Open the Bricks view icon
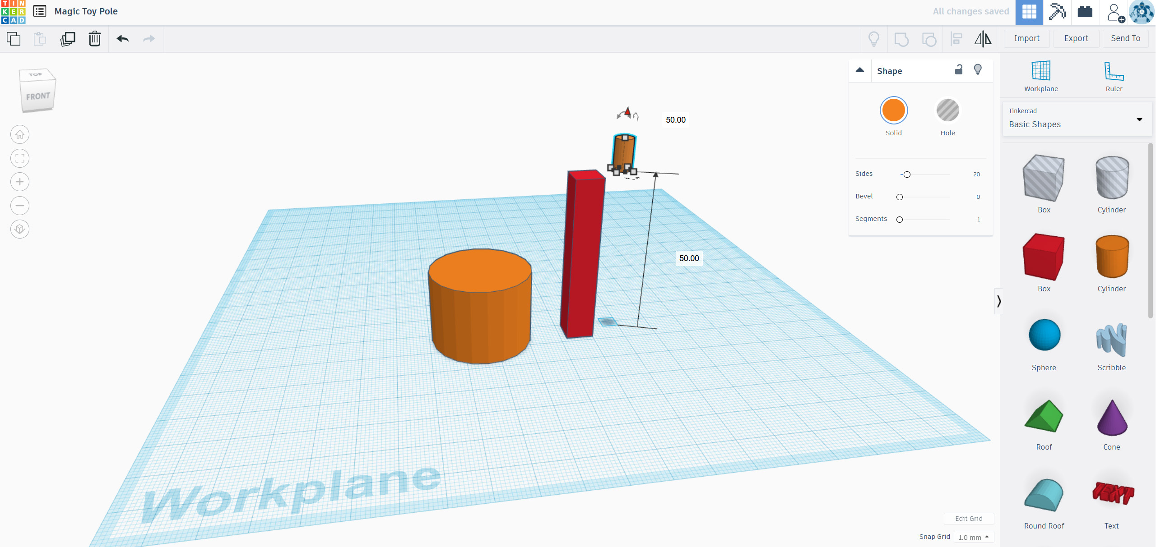Image resolution: width=1156 pixels, height=547 pixels. pyautogui.click(x=1085, y=12)
